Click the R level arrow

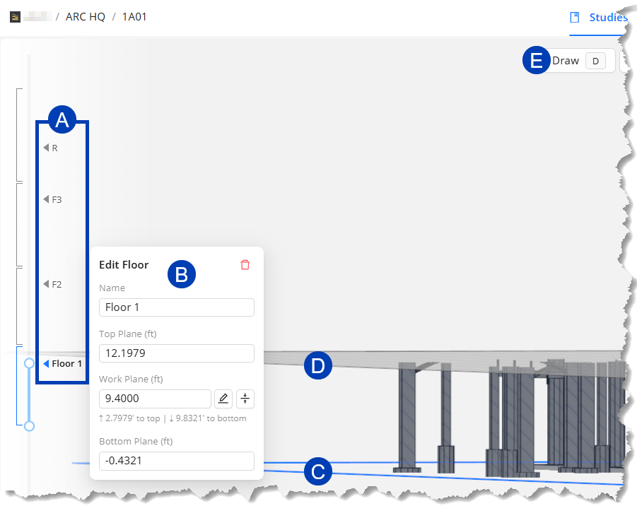[46, 148]
